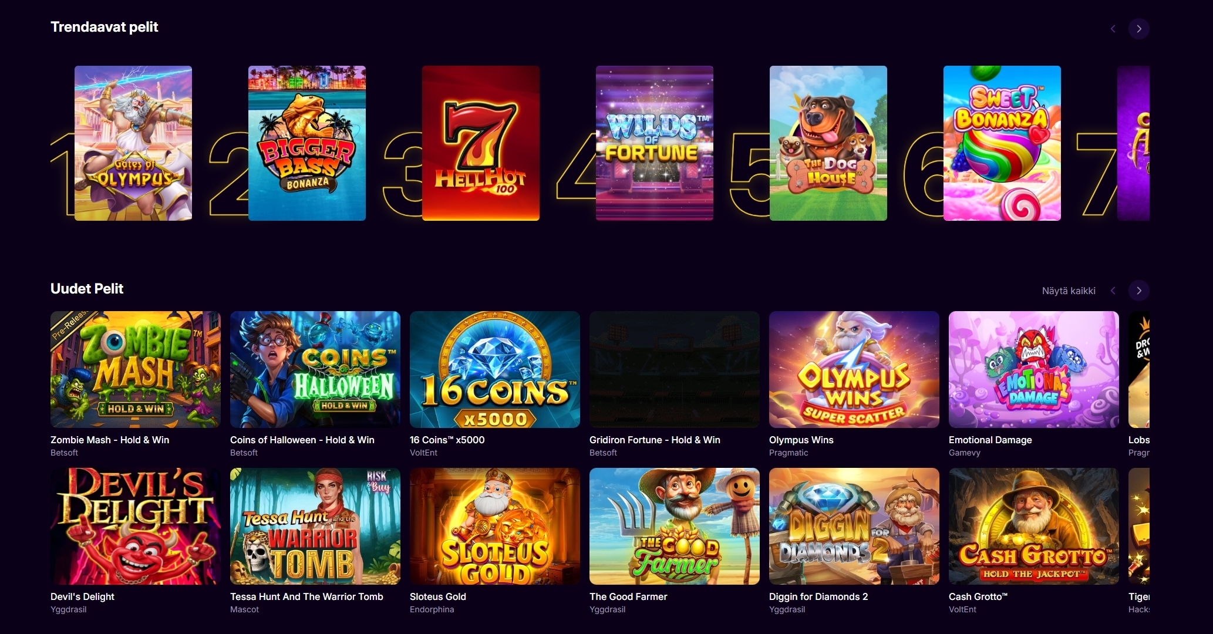The height and width of the screenshot is (634, 1213).
Task: Open Gates of Olympus trending game
Action: point(133,143)
